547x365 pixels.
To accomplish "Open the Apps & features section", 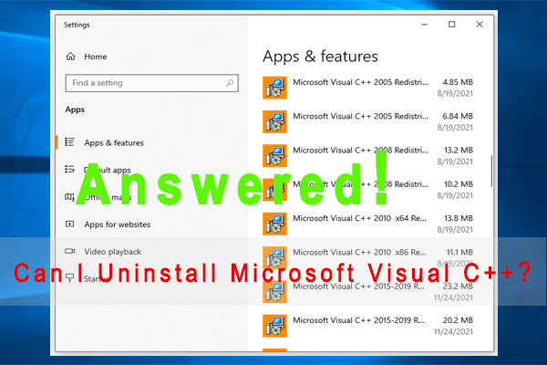I will pos(114,143).
